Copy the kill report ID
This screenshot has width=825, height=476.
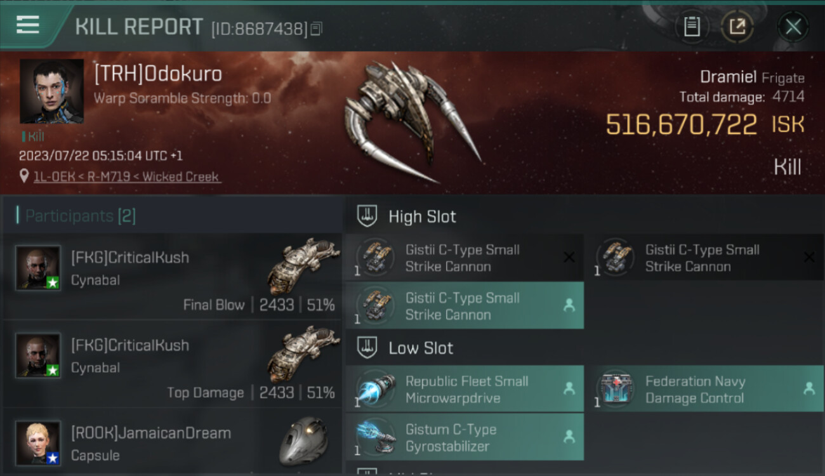[x=316, y=29]
